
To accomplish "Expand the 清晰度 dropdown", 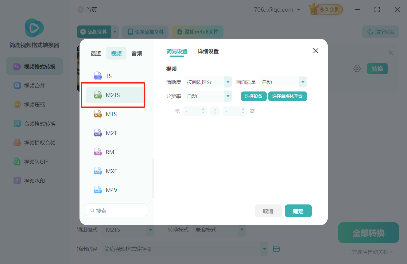I will click(x=228, y=82).
